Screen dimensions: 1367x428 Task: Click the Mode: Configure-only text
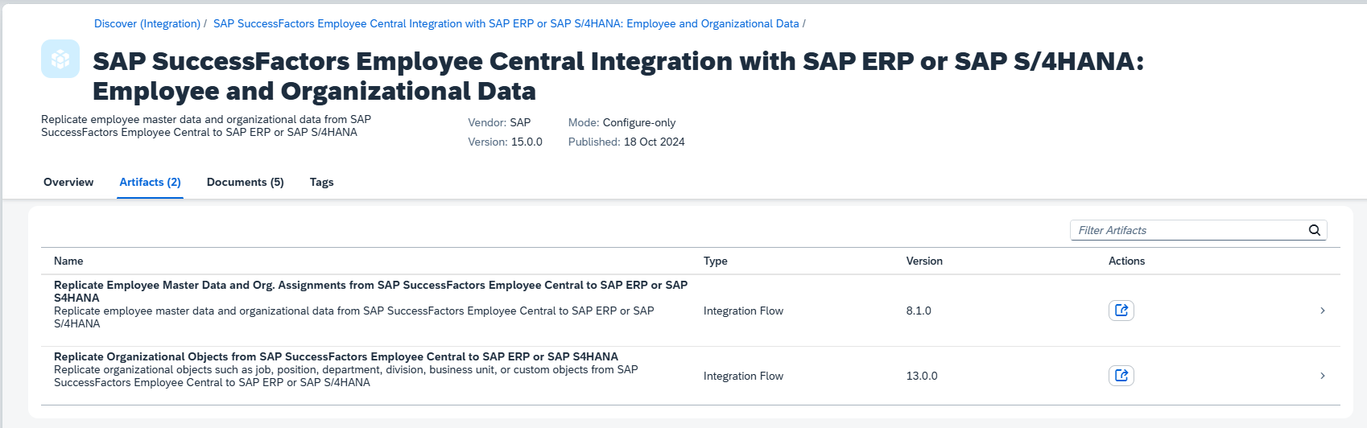point(622,122)
